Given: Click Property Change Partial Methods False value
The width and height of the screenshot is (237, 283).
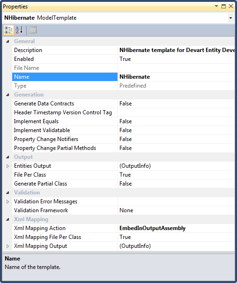Looking at the screenshot, I should tap(126, 148).
